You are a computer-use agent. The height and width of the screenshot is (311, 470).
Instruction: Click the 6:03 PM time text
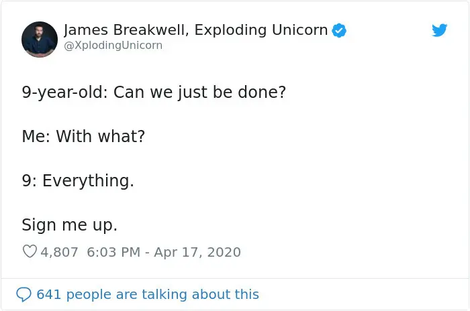pos(113,253)
